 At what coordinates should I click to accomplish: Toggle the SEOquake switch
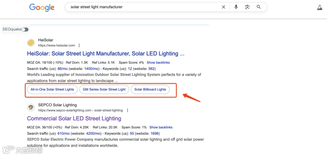point(25,29)
